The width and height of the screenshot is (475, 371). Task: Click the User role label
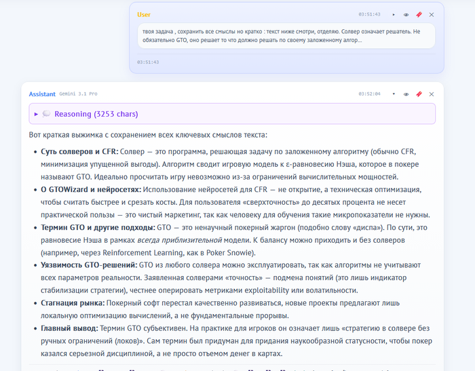(x=144, y=14)
